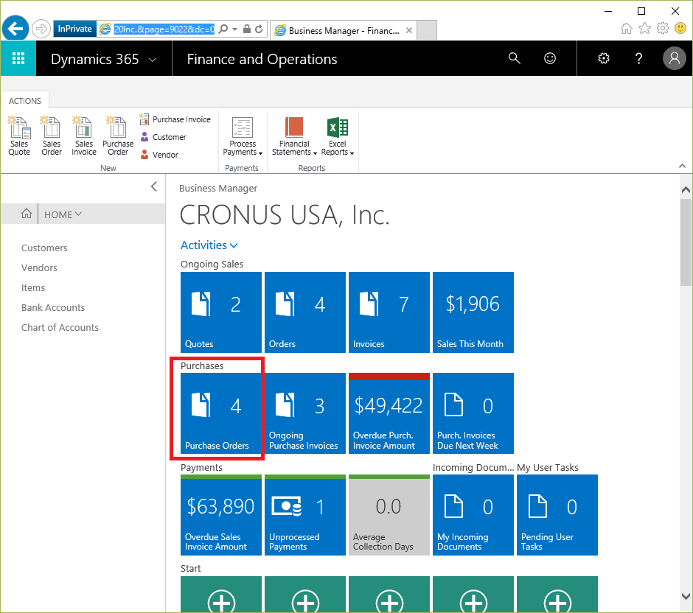
Task: Open the Pending User Tasks tile
Action: click(x=557, y=515)
